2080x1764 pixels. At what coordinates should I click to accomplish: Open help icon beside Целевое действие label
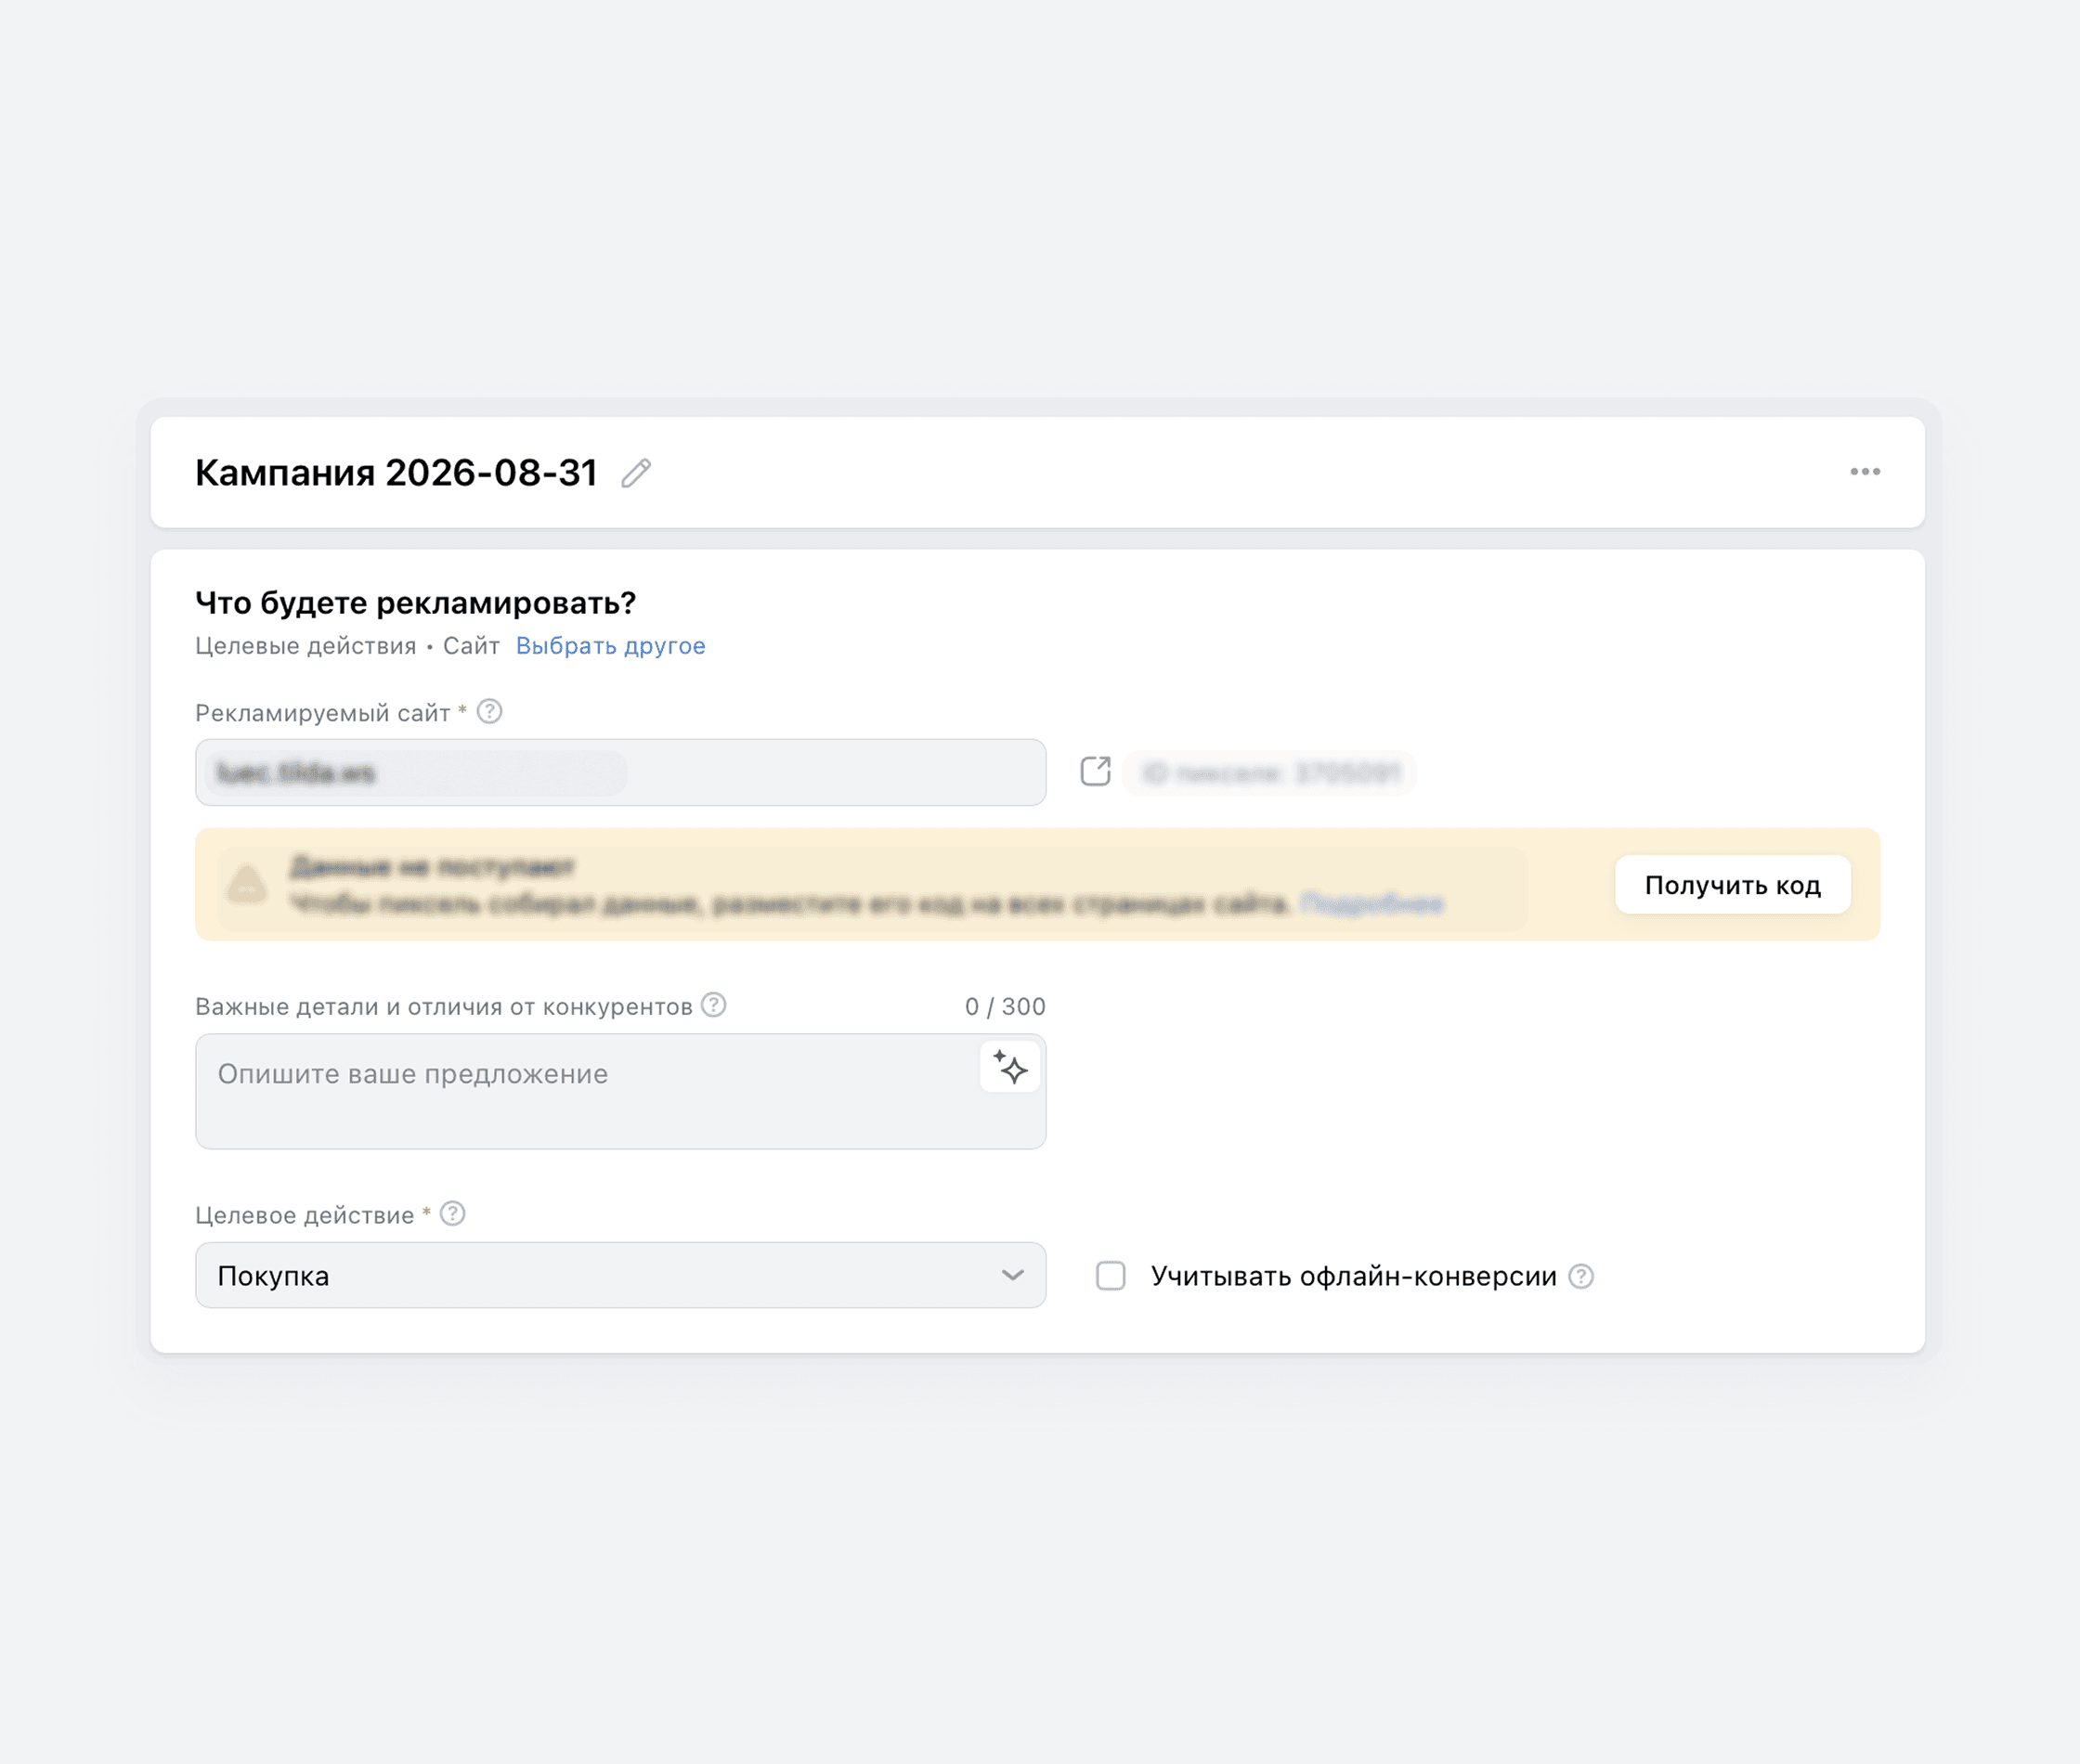(x=453, y=1214)
